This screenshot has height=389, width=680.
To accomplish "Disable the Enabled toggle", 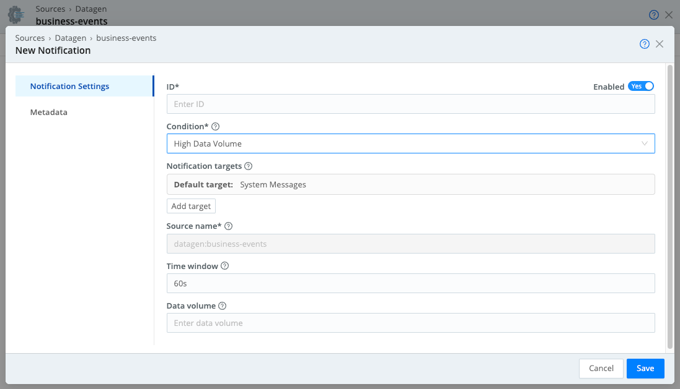I will (x=641, y=86).
